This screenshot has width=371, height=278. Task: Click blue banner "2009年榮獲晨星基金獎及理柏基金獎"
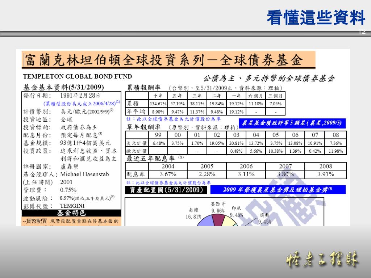pyautogui.click(x=278, y=190)
